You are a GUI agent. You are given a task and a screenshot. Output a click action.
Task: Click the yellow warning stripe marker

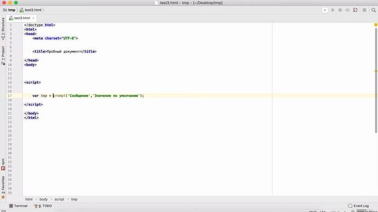[376, 71]
